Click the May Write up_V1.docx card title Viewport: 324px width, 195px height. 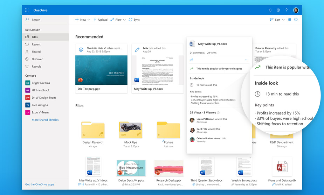212,44
